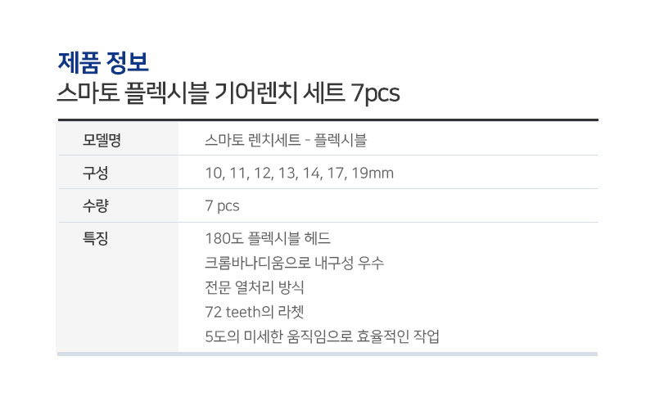This screenshot has width=655, height=415.
Task: Click the '전문 열처리 방식' feature line
Action: (255, 287)
